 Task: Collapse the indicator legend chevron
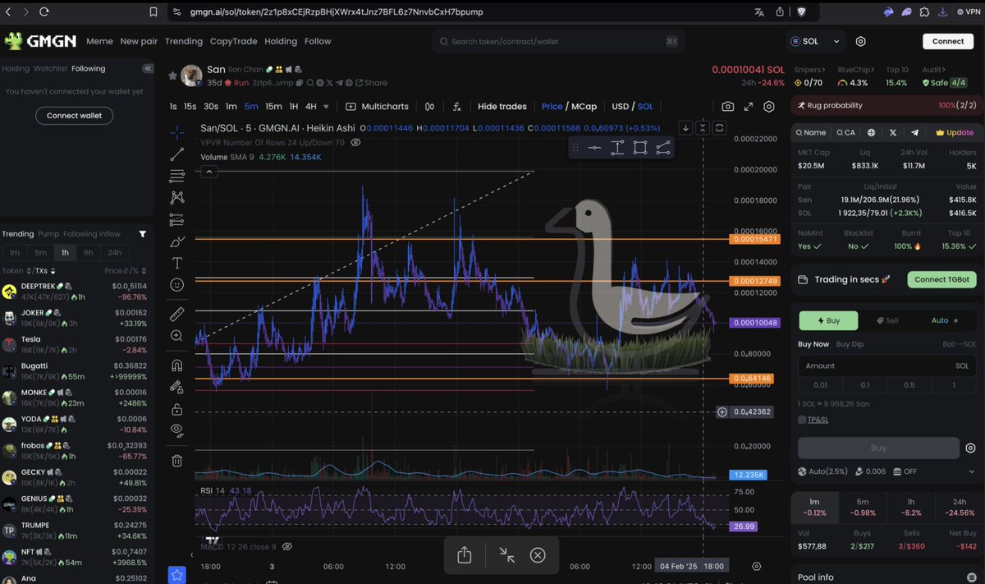pos(209,172)
